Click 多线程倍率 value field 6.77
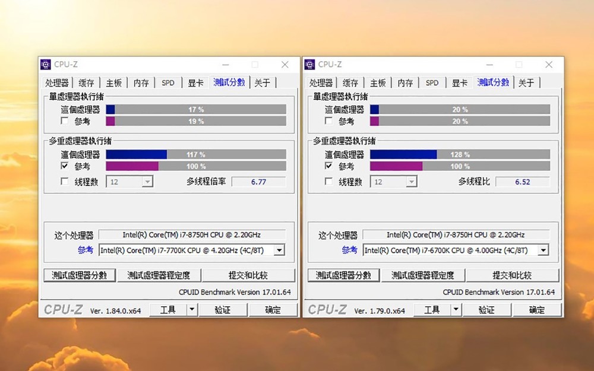The height and width of the screenshot is (371, 594). click(x=259, y=182)
